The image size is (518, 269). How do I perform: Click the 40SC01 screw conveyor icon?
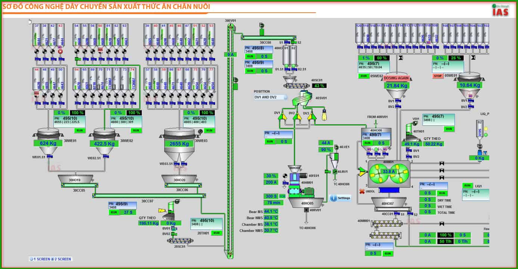click(x=297, y=86)
